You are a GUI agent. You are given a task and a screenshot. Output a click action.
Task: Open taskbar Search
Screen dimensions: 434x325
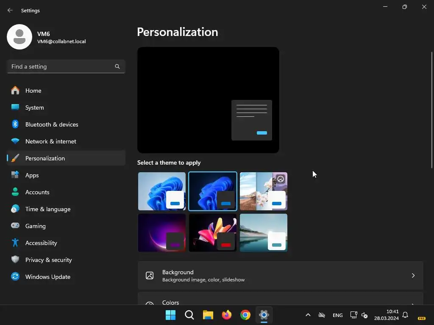point(189,315)
